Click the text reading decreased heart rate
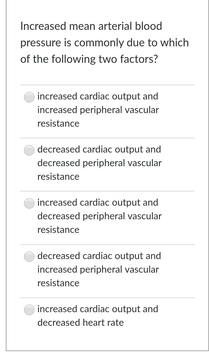The image size is (209, 353). (81, 323)
